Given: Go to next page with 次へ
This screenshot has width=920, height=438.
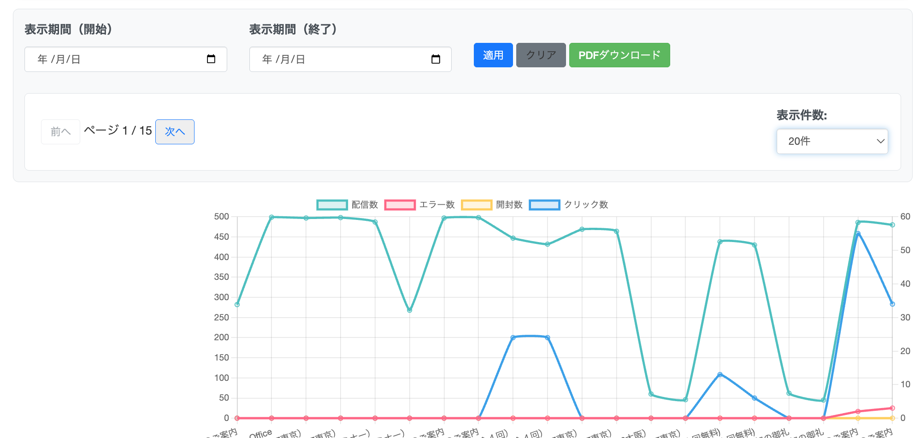Looking at the screenshot, I should (175, 132).
